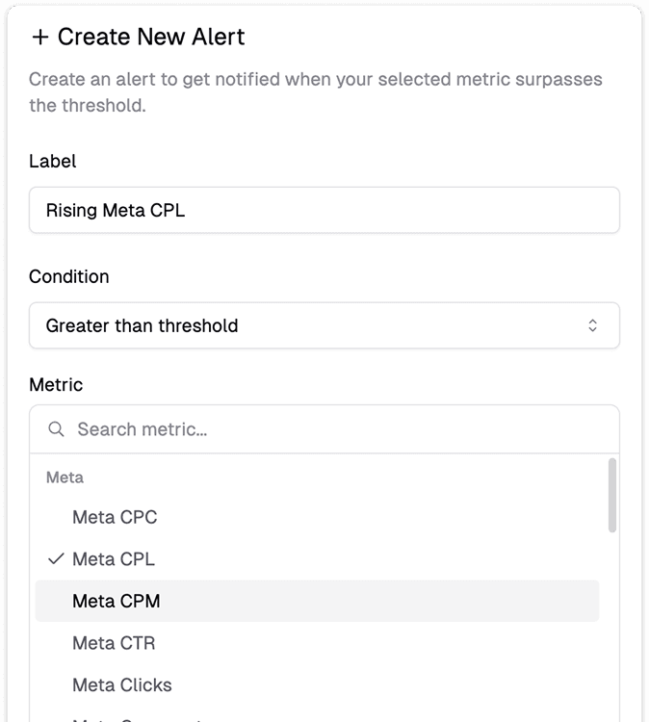Viewport: 649px width, 722px height.
Task: Focus the Label input containing Rising Meta CPL
Action: (x=324, y=210)
